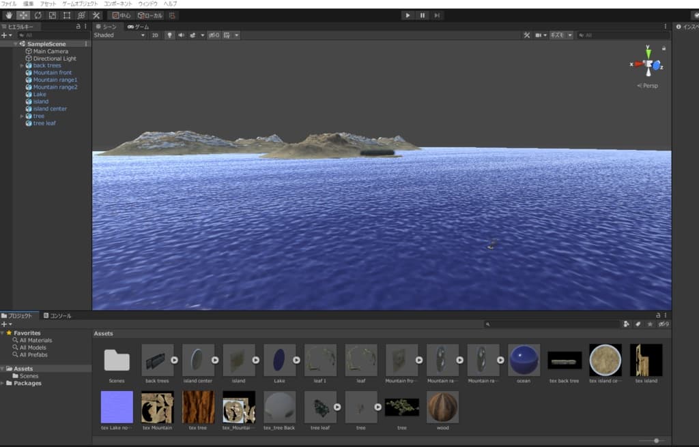Adjust the asset thumbnail size slider
This screenshot has width=699, height=447.
pyautogui.click(x=655, y=441)
